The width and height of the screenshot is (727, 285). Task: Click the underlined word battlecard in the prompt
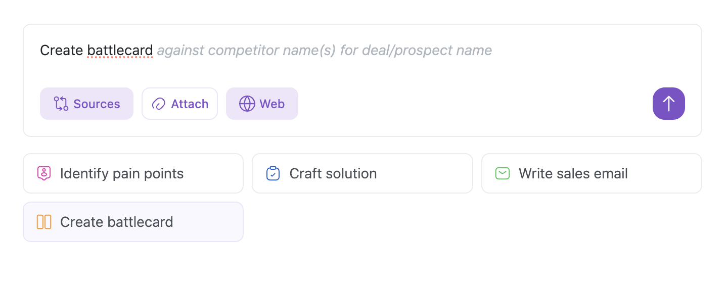tap(120, 51)
